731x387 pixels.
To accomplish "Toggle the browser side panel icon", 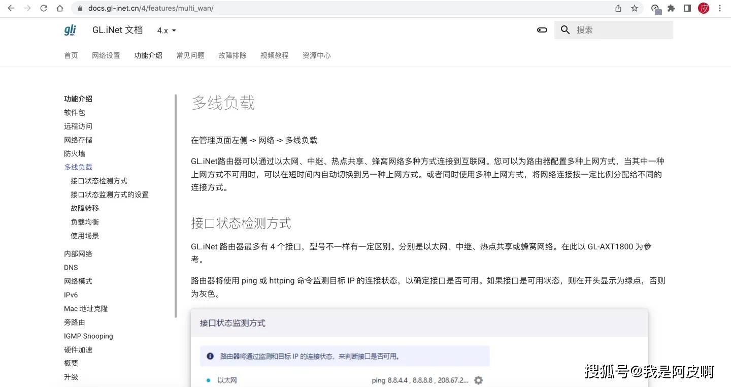I will 687,8.
